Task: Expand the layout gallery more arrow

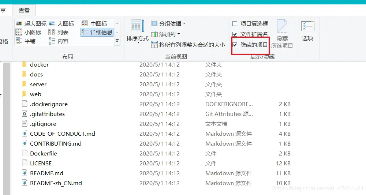Action: click(x=117, y=41)
